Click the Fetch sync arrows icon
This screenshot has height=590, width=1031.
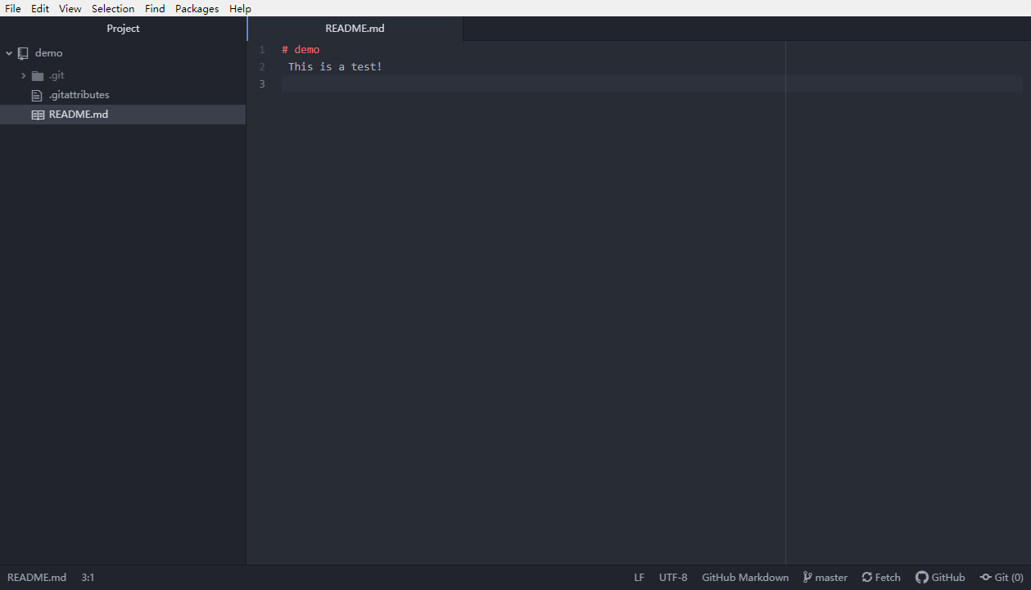click(867, 578)
